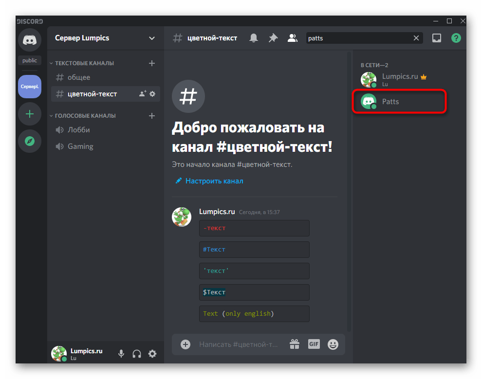Attach file with plus icon in message box
The height and width of the screenshot is (379, 482).
point(185,344)
